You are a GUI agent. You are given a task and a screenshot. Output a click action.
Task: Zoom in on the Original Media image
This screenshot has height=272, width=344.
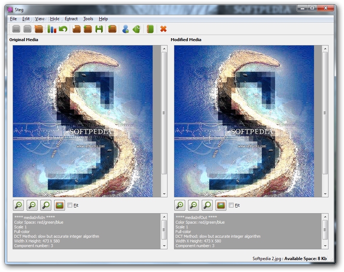[18, 205]
